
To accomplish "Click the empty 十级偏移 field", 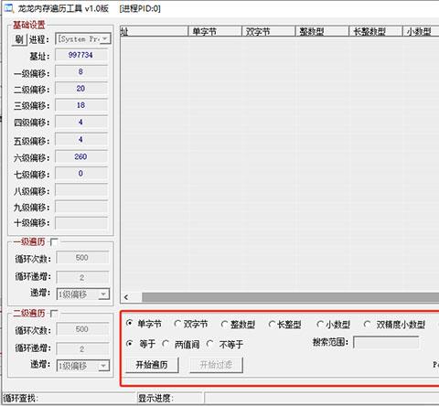I will click(81, 223).
